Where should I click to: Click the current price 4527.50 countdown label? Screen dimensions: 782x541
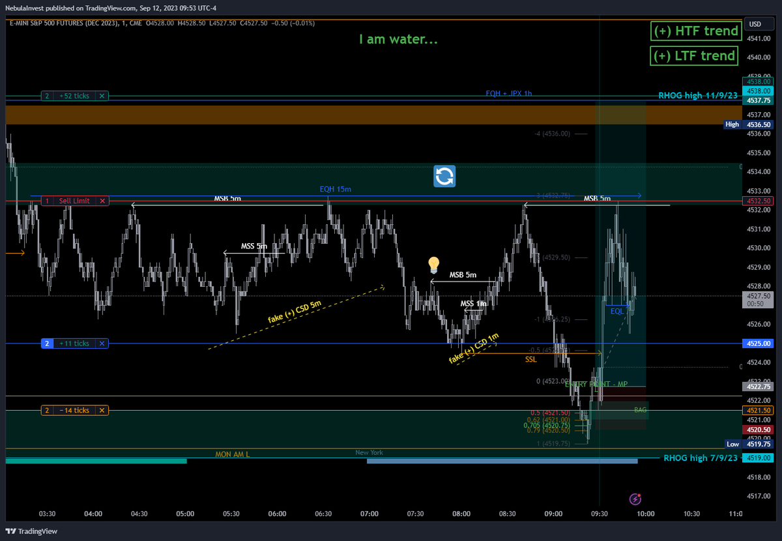759,299
